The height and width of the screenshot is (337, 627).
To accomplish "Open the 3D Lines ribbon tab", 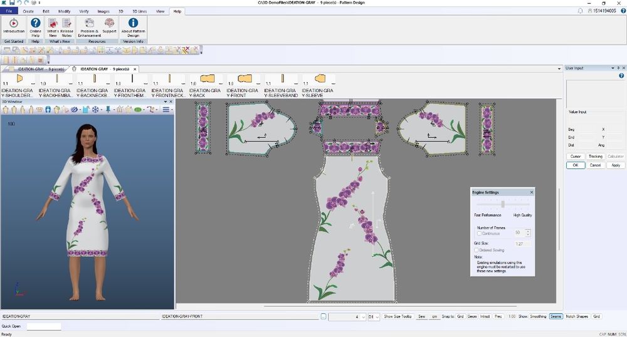I will pos(139,11).
